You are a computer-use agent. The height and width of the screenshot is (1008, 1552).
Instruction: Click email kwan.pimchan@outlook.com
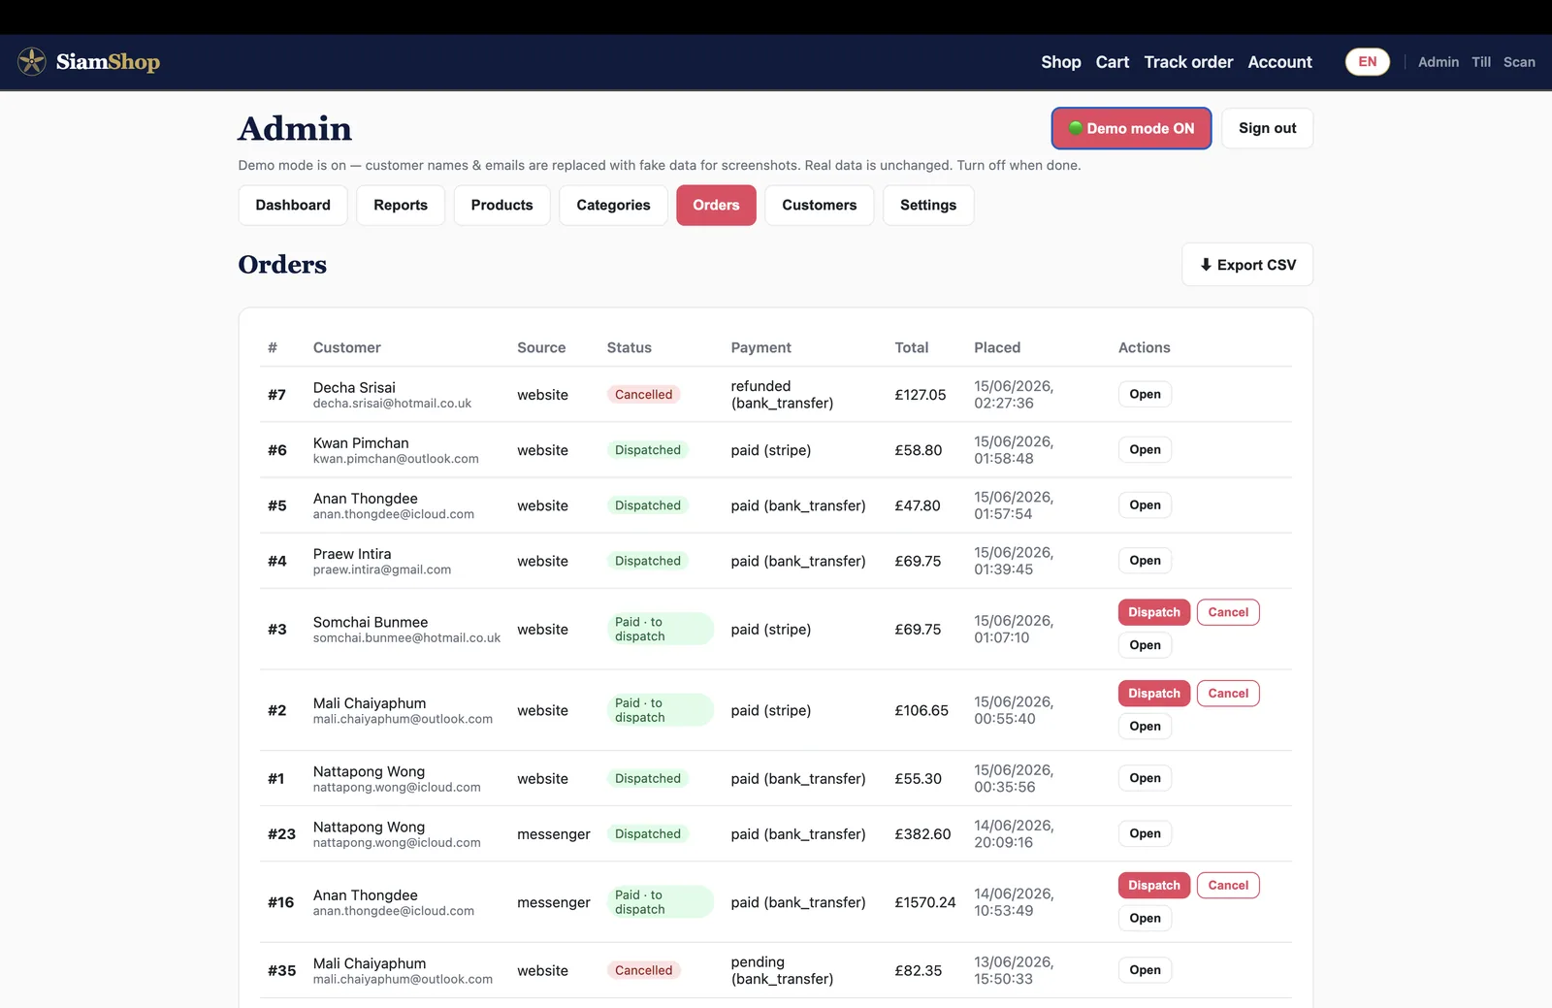pos(396,459)
